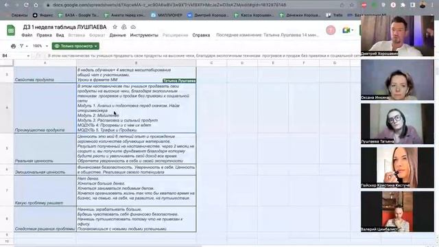Open the Файл menu
Image resolution: width=439 pixels, height=247 pixels.
(27, 35)
